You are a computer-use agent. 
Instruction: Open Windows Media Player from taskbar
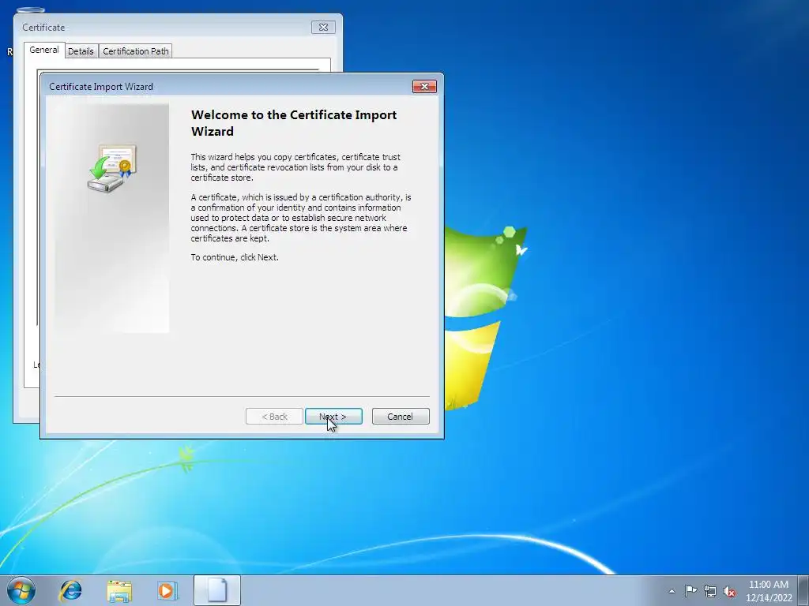167,590
